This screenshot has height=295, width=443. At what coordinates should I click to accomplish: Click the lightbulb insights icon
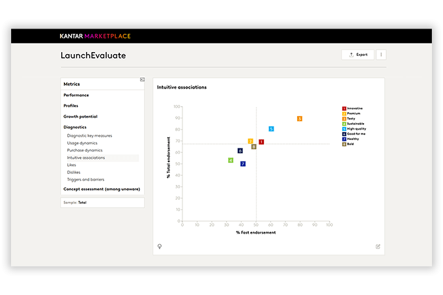point(160,246)
